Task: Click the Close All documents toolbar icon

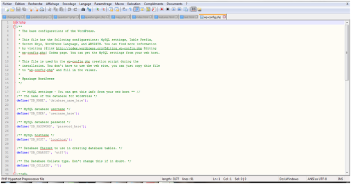Action: pos(36,10)
